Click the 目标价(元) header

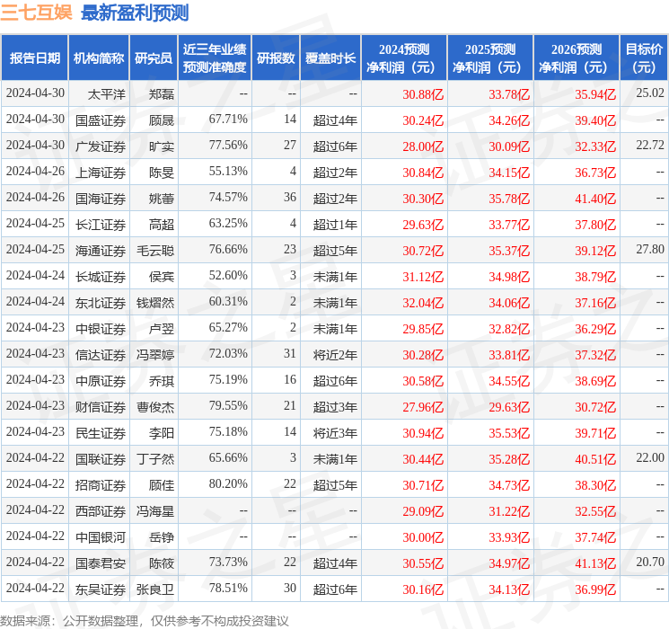tap(643, 58)
